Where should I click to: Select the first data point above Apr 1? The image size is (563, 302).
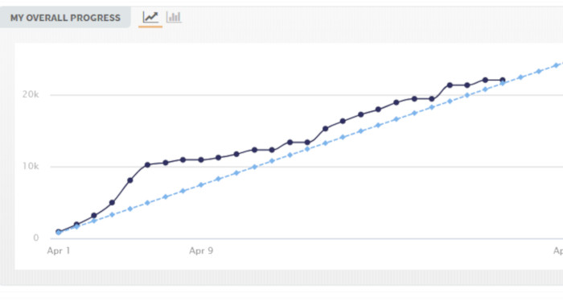[59, 232]
